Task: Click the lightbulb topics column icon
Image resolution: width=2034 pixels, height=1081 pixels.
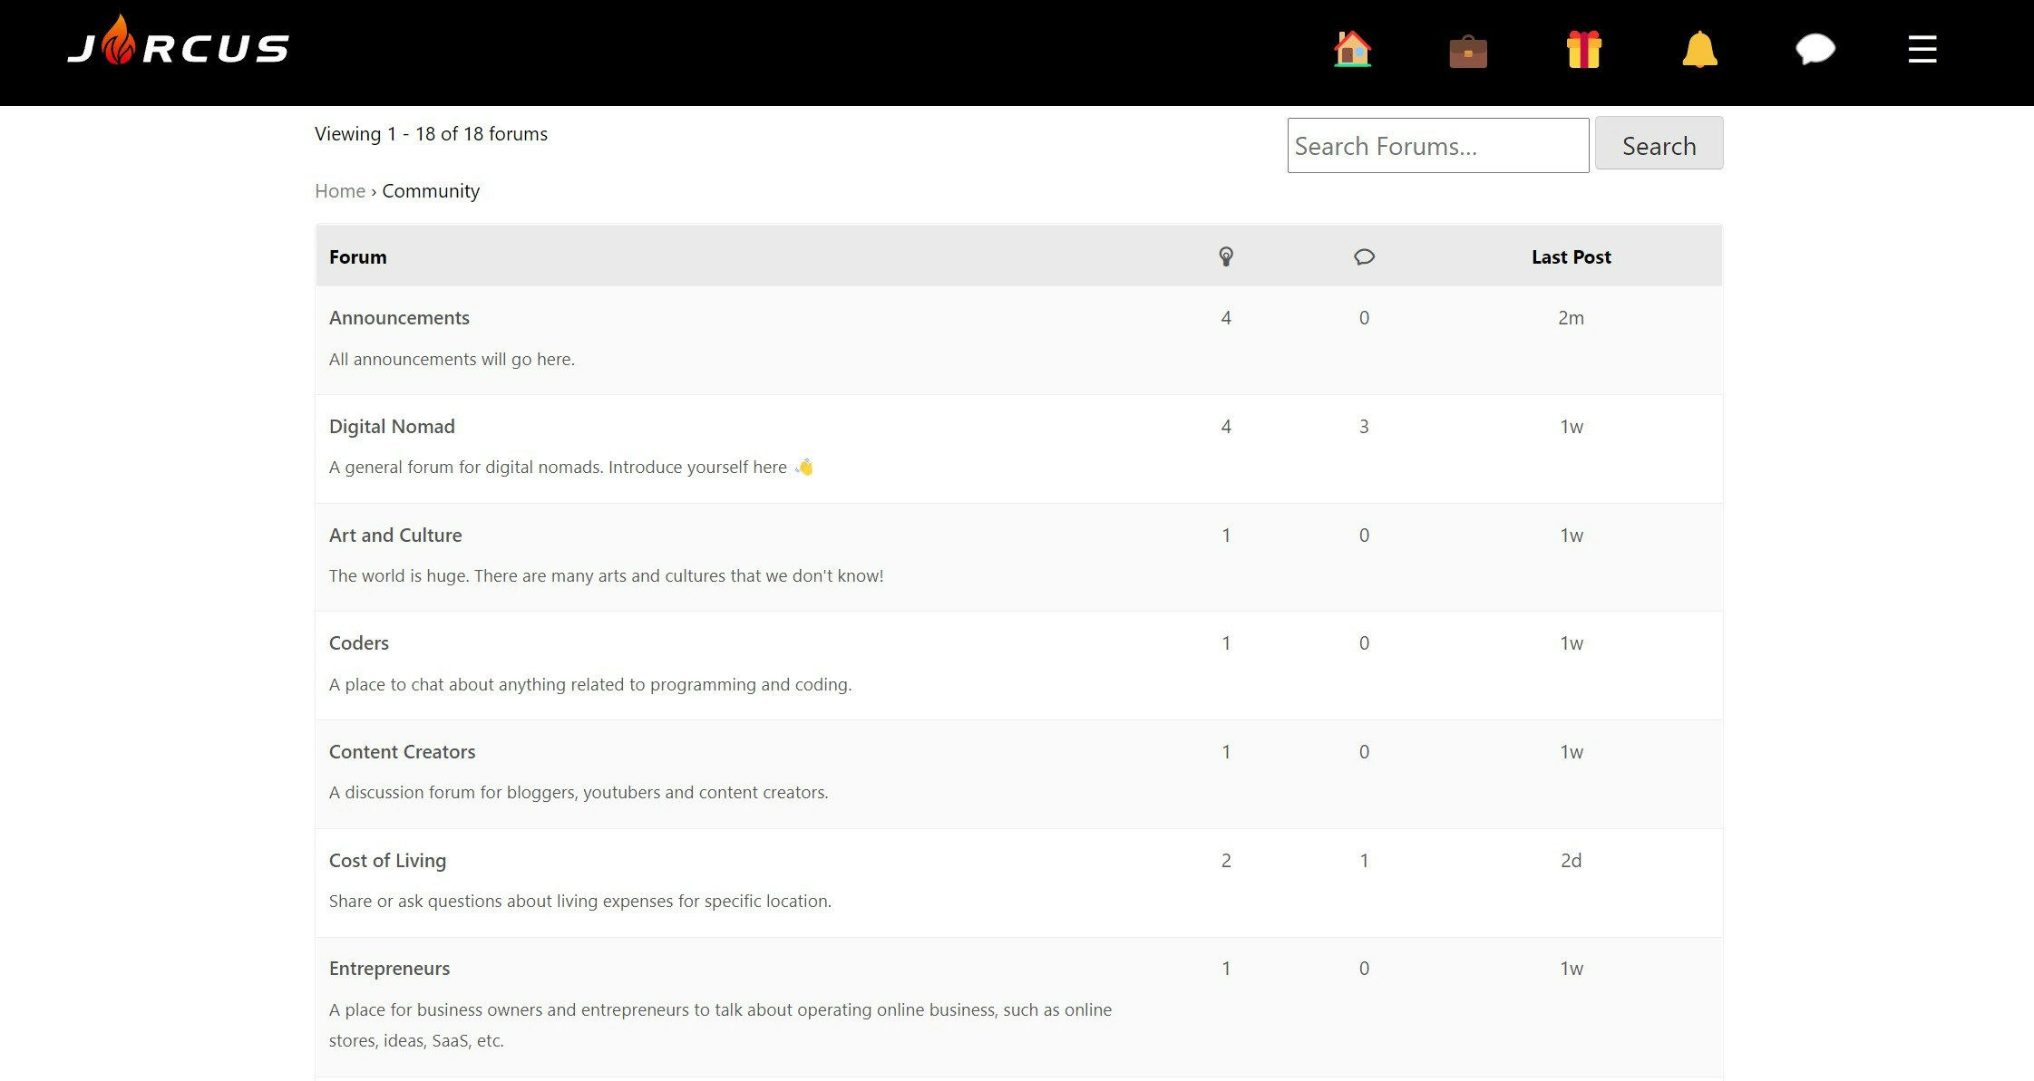Action: point(1226,256)
